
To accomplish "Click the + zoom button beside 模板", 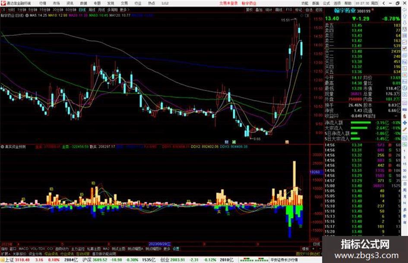I will point(313,249).
